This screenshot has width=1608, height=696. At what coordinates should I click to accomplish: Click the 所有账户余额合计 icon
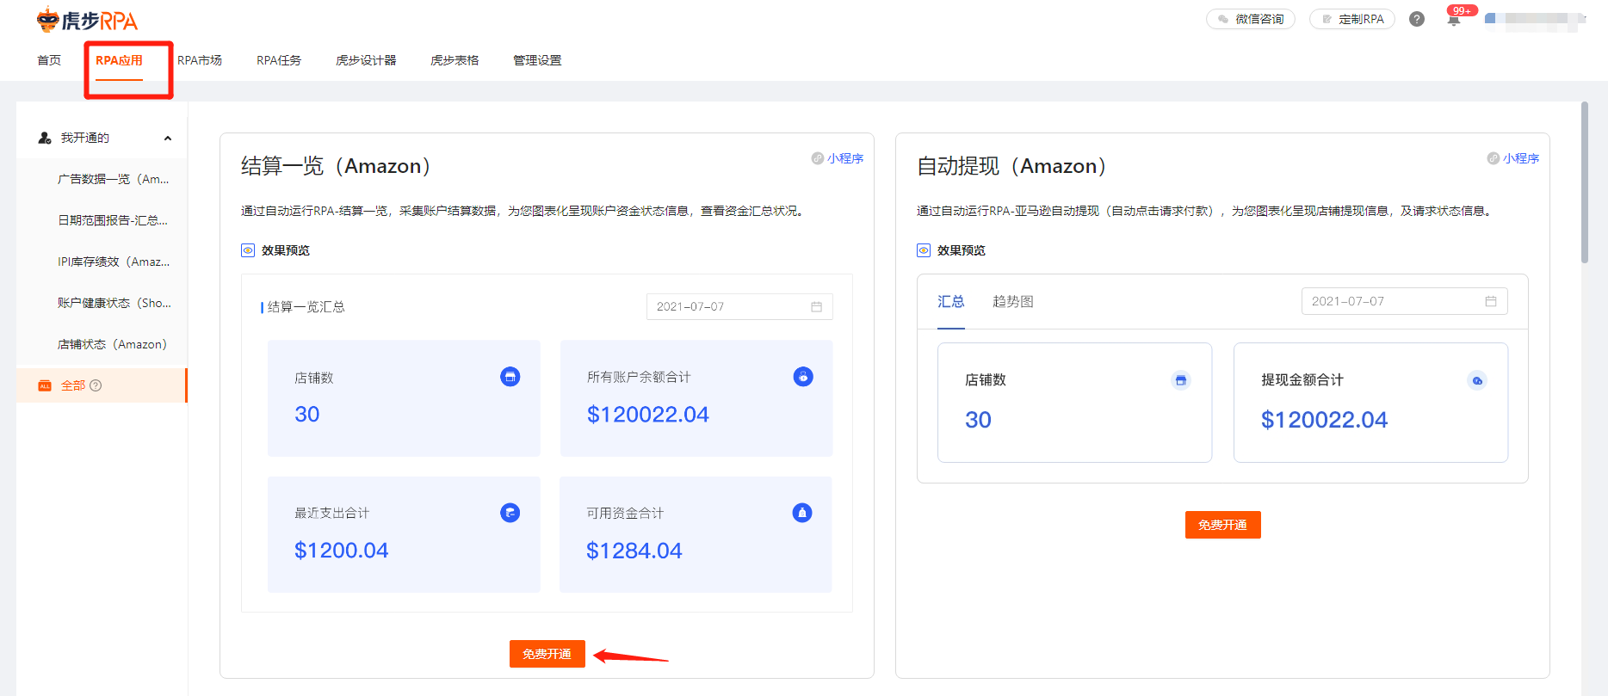tap(803, 377)
